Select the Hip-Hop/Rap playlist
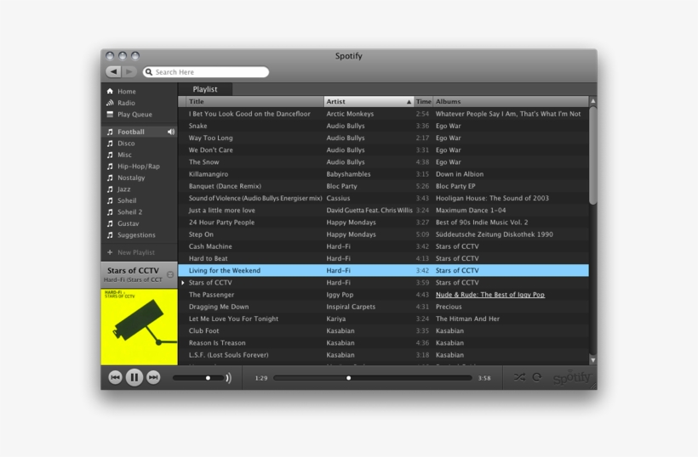698x457 pixels. pos(139,166)
